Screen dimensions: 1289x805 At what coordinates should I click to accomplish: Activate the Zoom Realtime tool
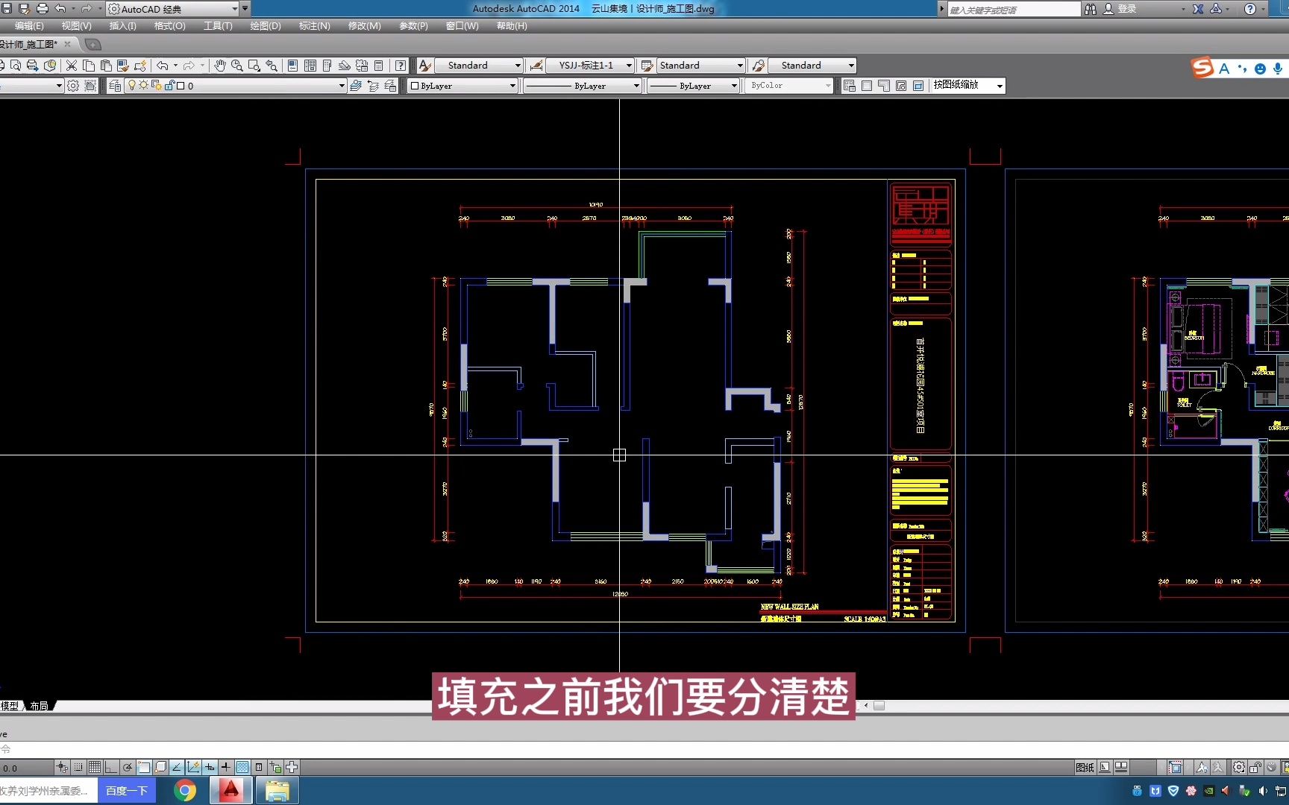click(x=236, y=66)
